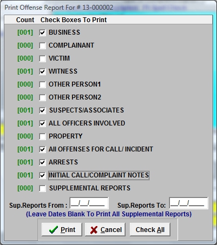Click the Print Offense Report title bar text

[x=59, y=8]
